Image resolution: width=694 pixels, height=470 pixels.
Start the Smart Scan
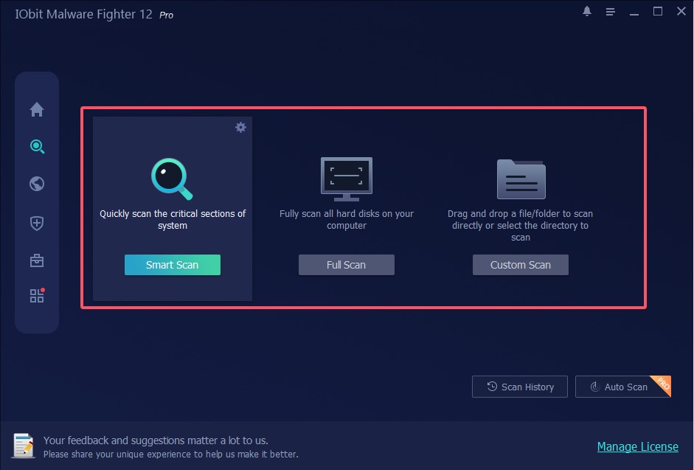point(172,265)
